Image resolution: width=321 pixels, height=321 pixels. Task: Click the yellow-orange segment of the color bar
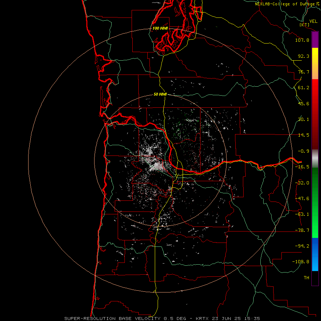click(315, 63)
